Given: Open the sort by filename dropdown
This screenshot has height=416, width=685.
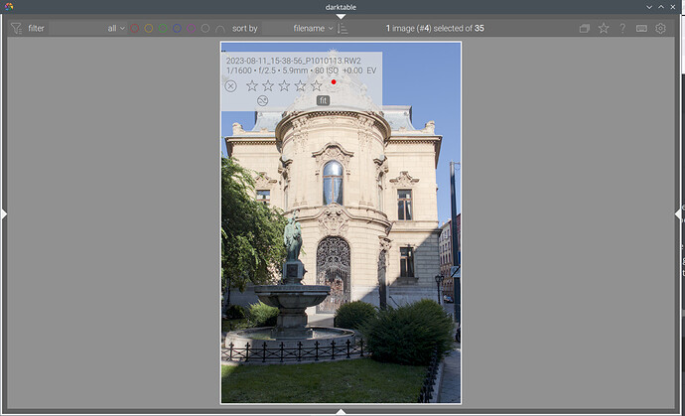Looking at the screenshot, I should click(313, 29).
